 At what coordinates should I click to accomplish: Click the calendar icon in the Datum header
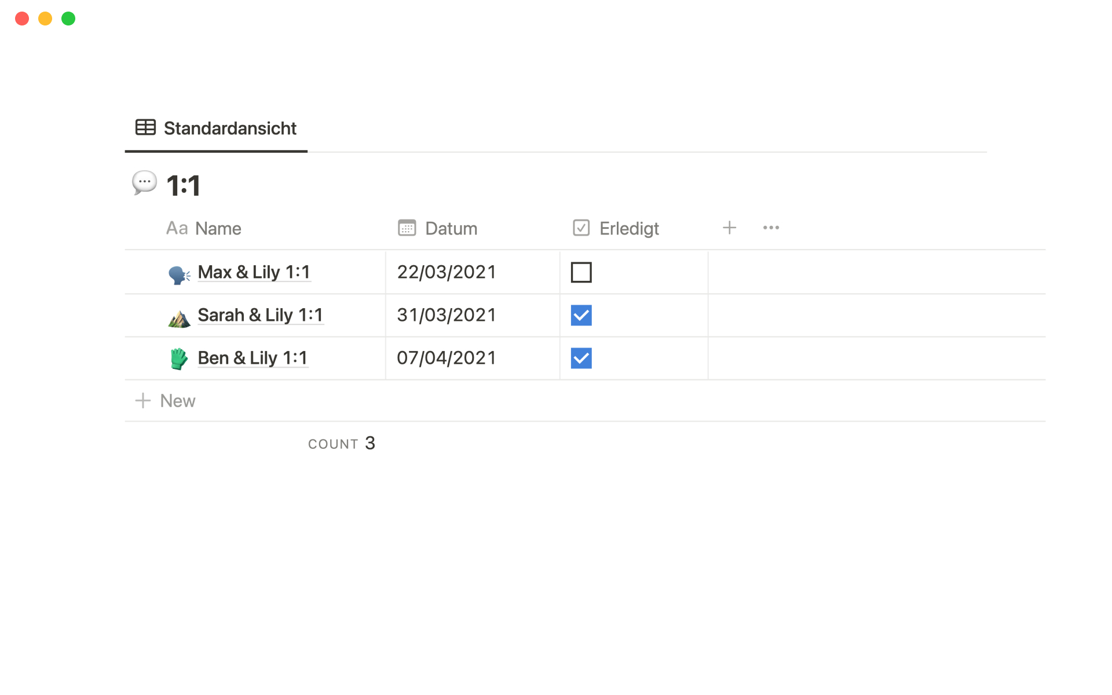[407, 228]
